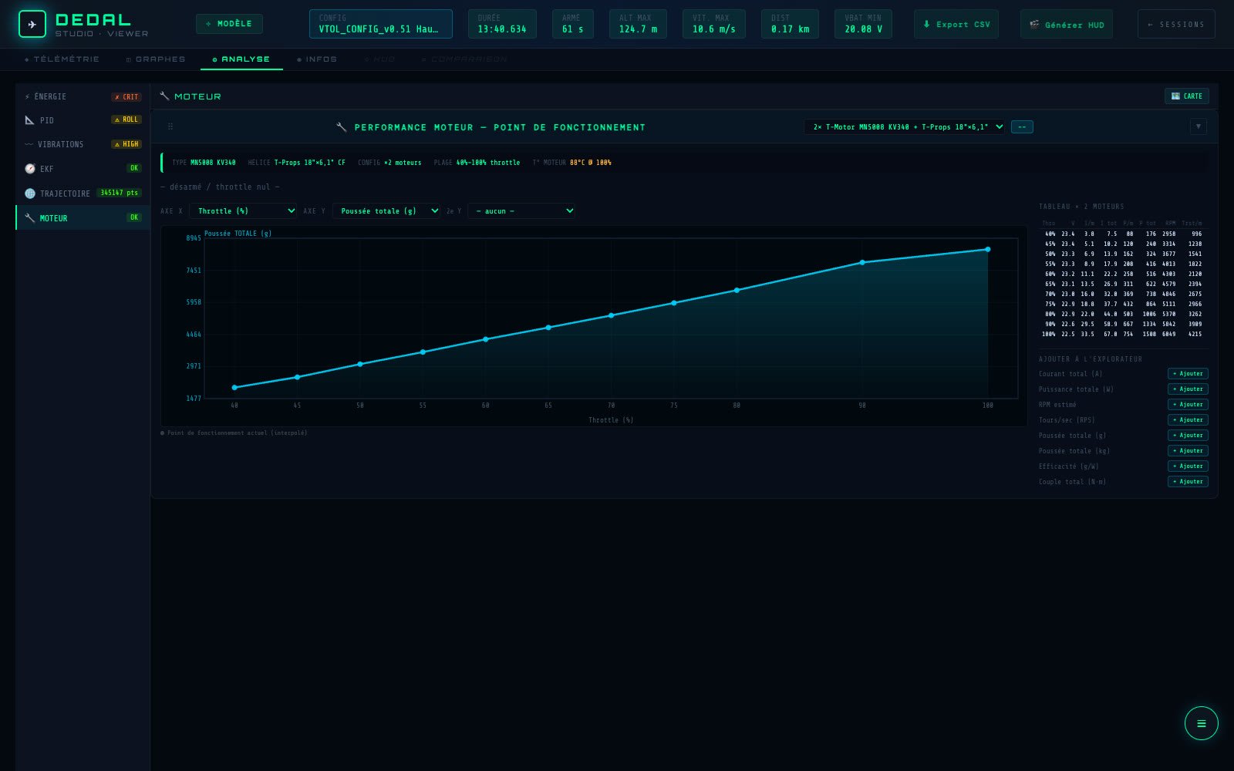Screen dimensions: 1234x771
Task: Click the '--' button beside motor dropdown
Action: [1022, 126]
